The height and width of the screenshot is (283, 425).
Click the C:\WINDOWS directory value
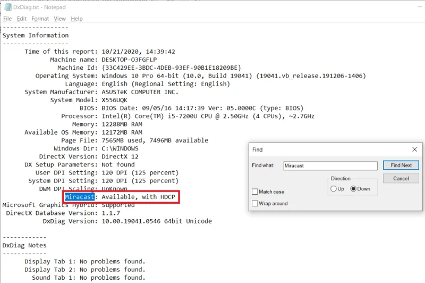click(x=120, y=148)
